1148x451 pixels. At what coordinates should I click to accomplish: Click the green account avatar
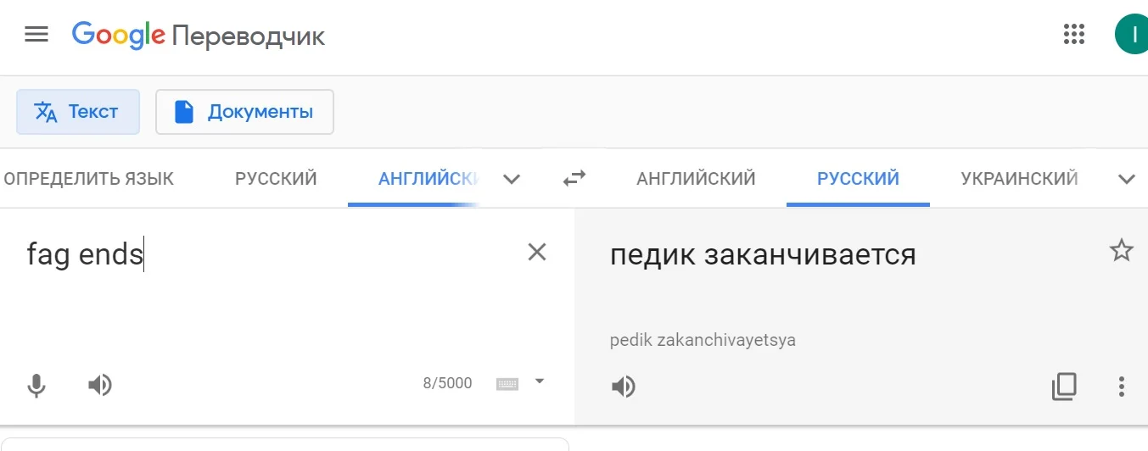(x=1132, y=35)
